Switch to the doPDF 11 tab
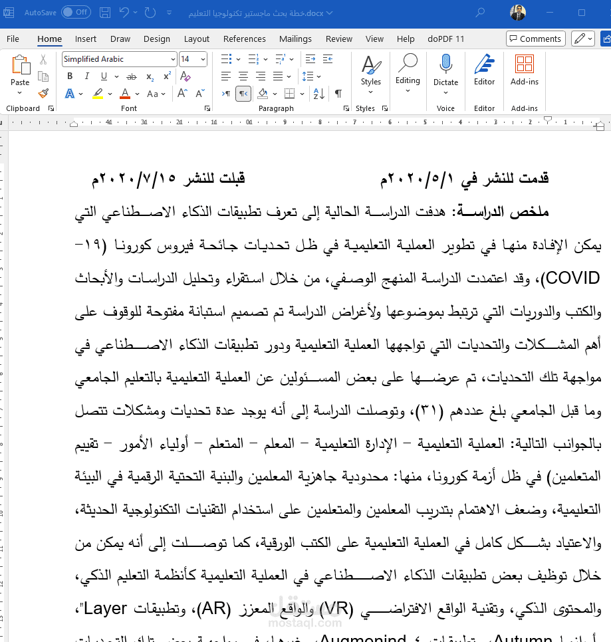The width and height of the screenshot is (611, 642). pyautogui.click(x=445, y=39)
